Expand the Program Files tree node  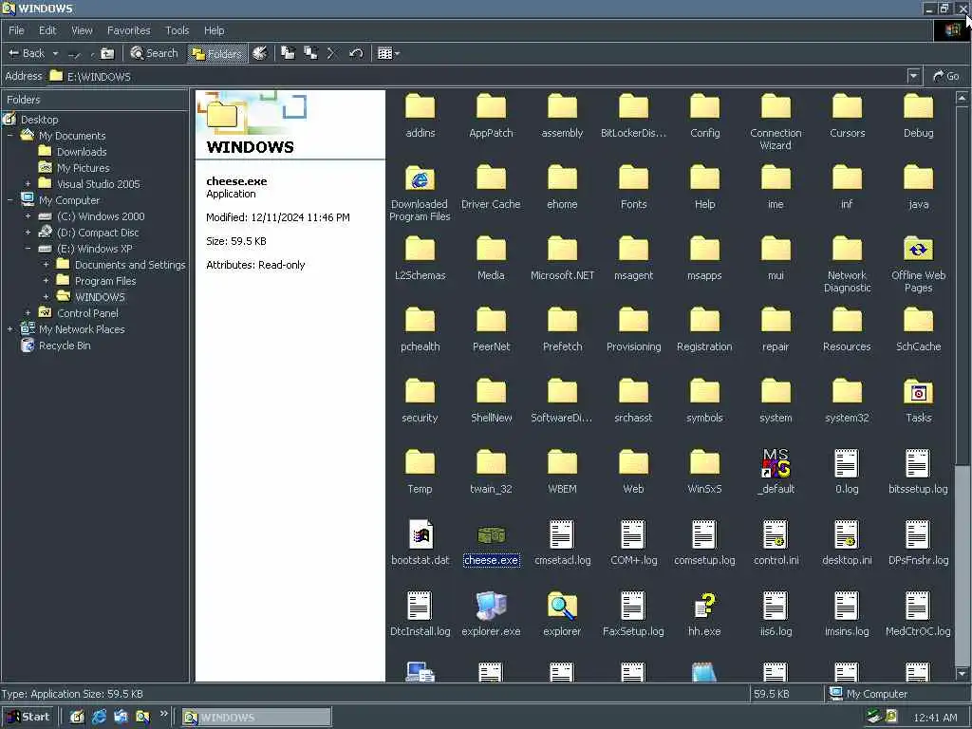click(x=46, y=281)
